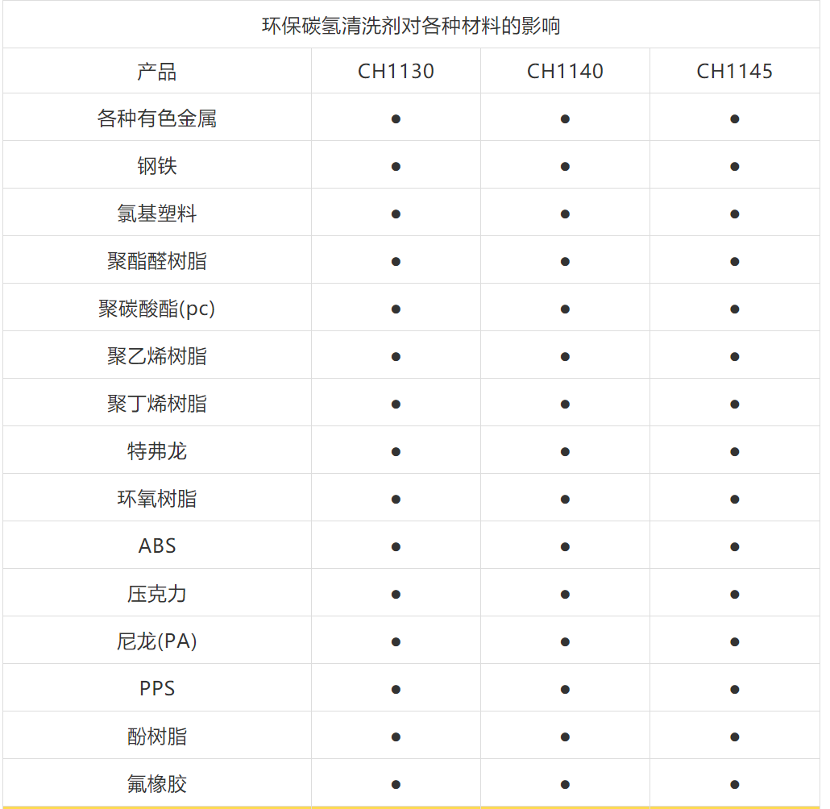Select the PPS row label
Image resolution: width=830 pixels, height=809 pixels.
156,687
